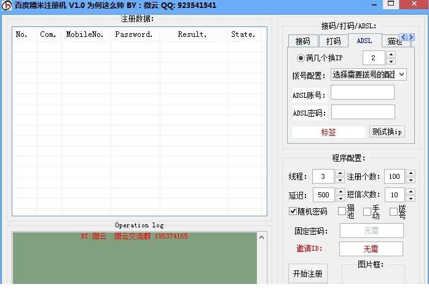
Task: Click the red 标签 label
Action: click(x=328, y=133)
